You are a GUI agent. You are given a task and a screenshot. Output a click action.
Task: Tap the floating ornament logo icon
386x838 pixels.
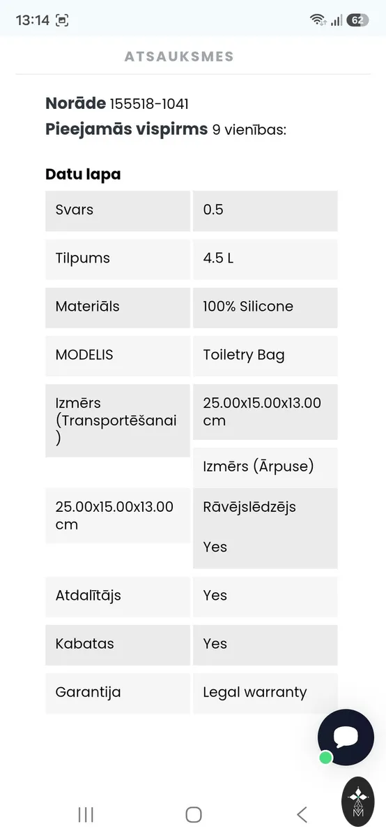coord(359,801)
